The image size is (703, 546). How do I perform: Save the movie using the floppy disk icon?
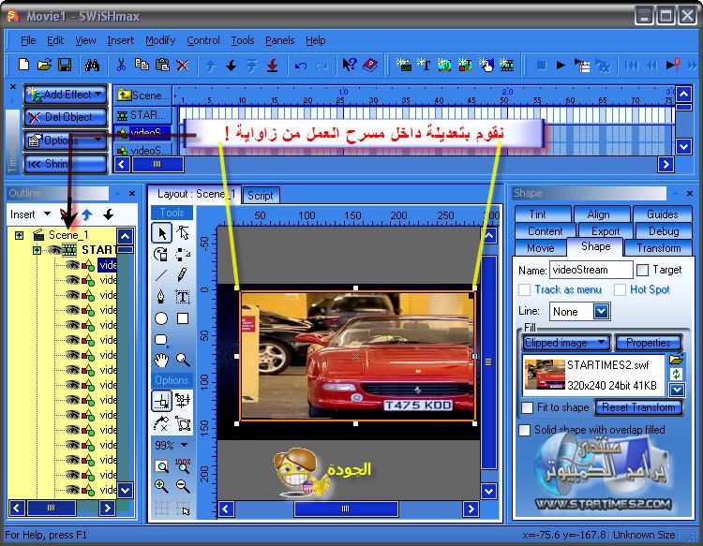65,66
